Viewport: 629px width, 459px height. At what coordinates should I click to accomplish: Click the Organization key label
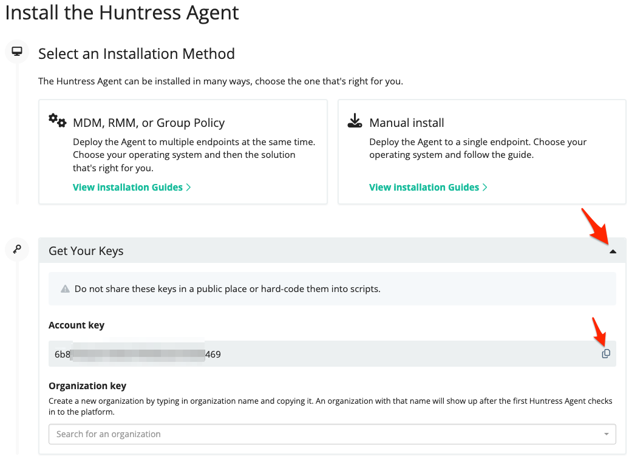pos(87,386)
